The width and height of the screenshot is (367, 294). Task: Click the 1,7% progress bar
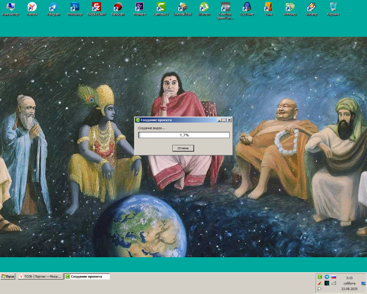pyautogui.click(x=184, y=135)
